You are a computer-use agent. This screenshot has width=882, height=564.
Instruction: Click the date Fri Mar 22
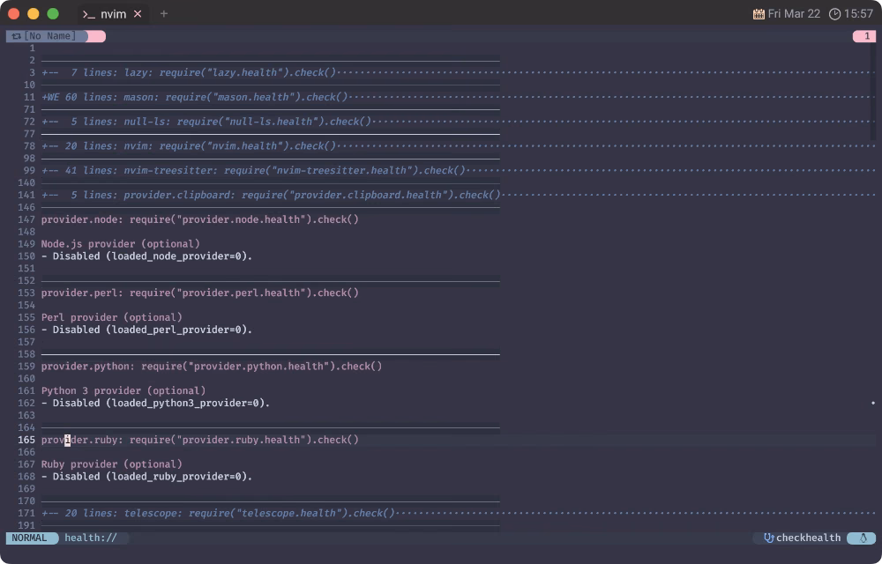[794, 14]
